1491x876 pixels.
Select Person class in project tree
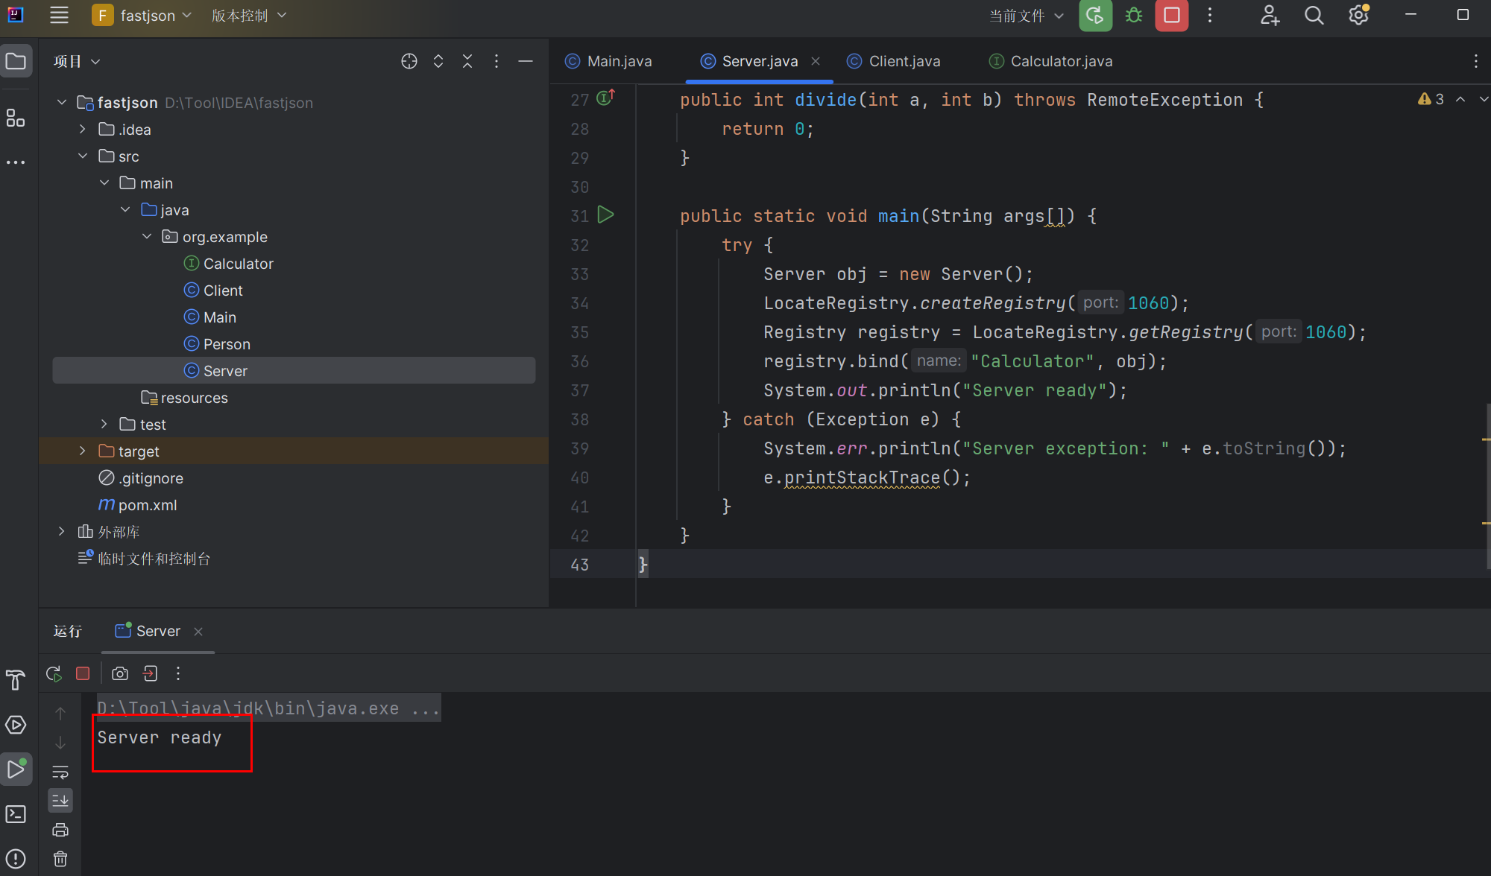(x=217, y=343)
